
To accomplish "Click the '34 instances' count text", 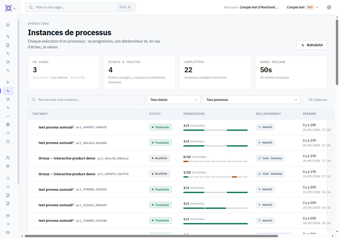I will [x=318, y=100].
